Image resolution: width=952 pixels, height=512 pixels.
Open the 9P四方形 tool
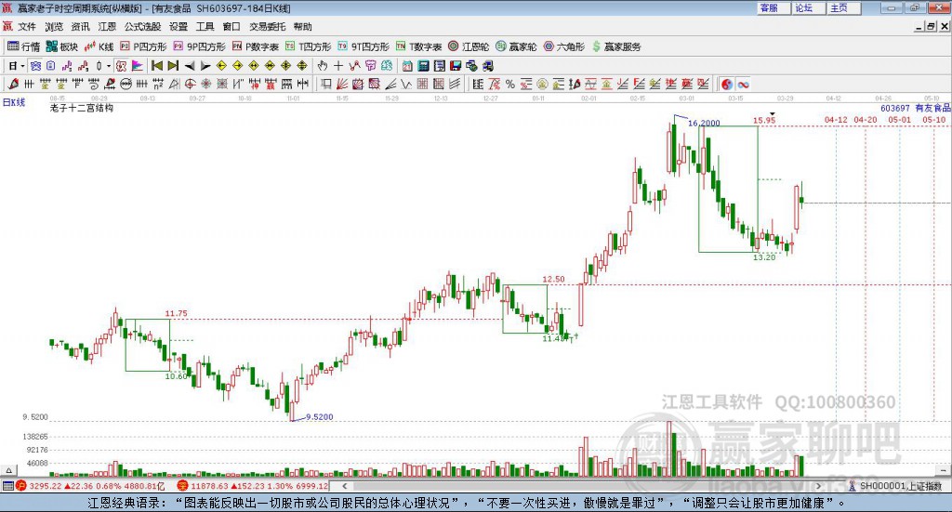(199, 46)
